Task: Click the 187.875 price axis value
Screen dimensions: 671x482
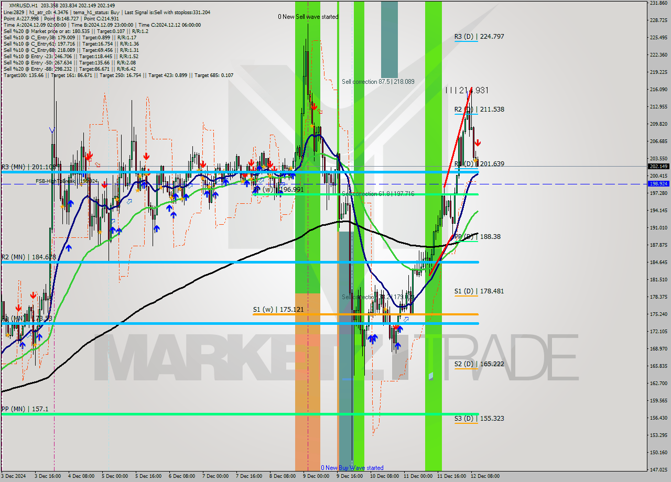Action: tap(658, 245)
